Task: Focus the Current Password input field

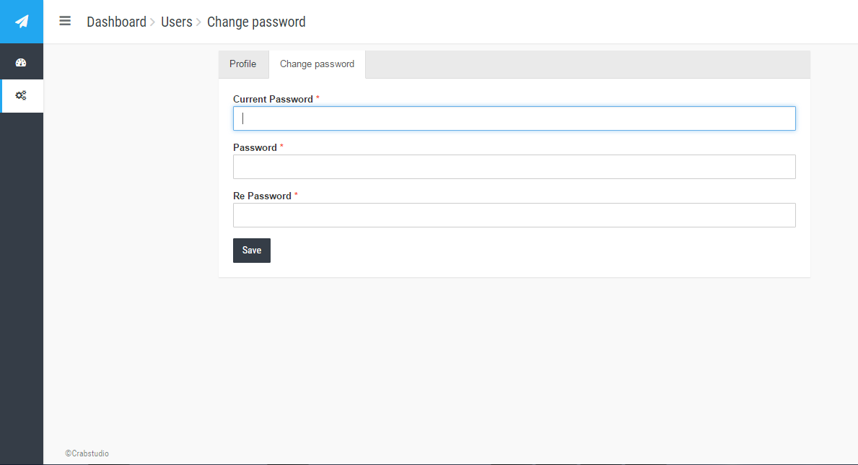Action: point(515,118)
